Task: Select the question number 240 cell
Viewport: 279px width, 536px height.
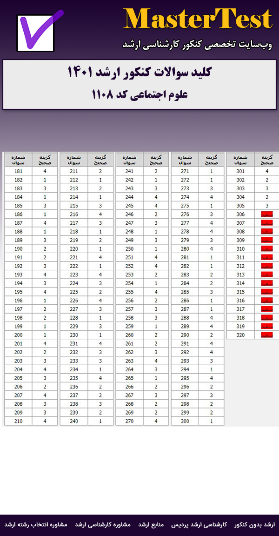Action: point(74,421)
